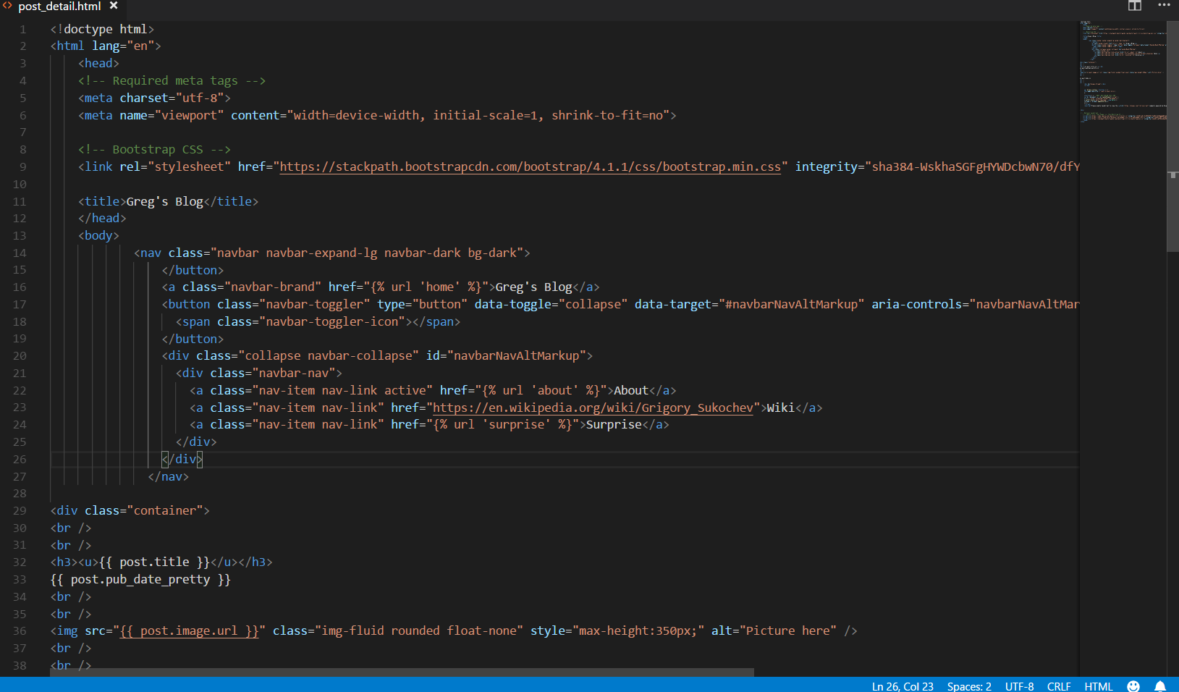Click the 'About' nav link text
This screenshot has width=1179, height=692.
click(x=631, y=391)
